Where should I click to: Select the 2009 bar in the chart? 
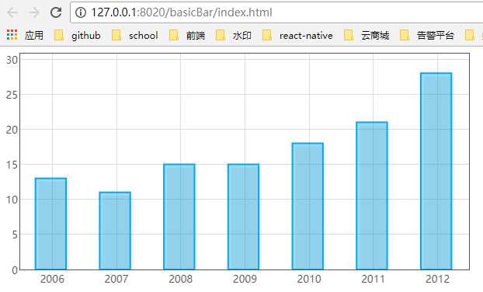[x=243, y=217]
